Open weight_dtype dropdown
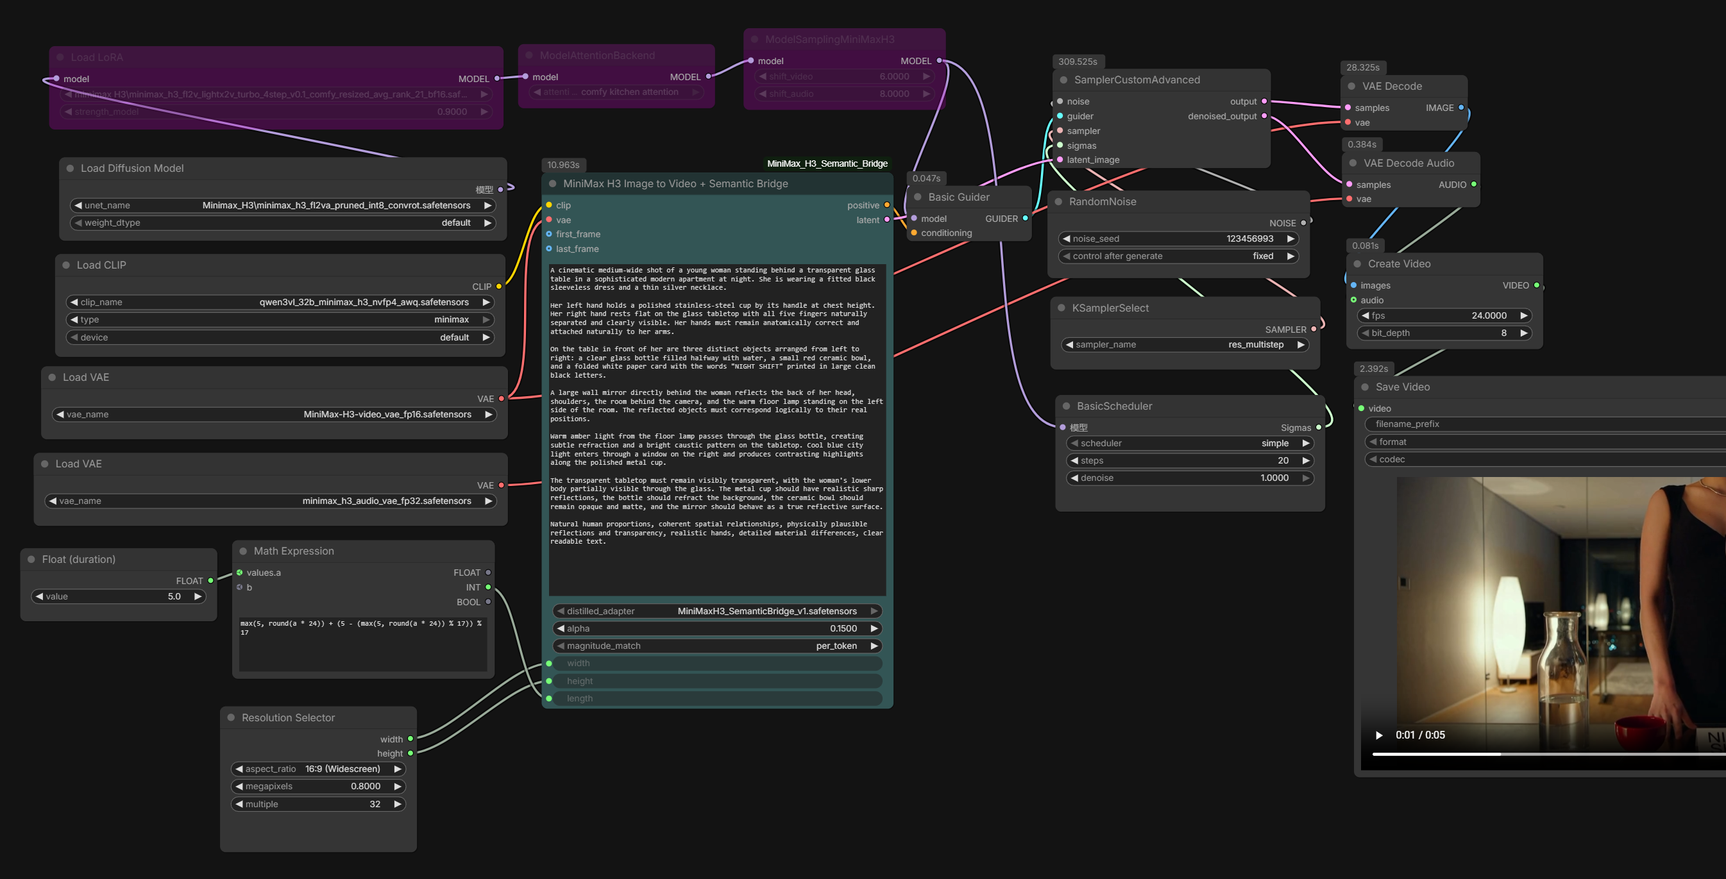The height and width of the screenshot is (879, 1726). point(283,222)
